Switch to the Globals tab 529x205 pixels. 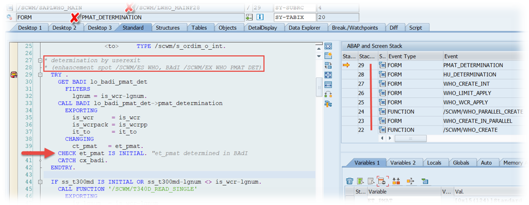461,163
